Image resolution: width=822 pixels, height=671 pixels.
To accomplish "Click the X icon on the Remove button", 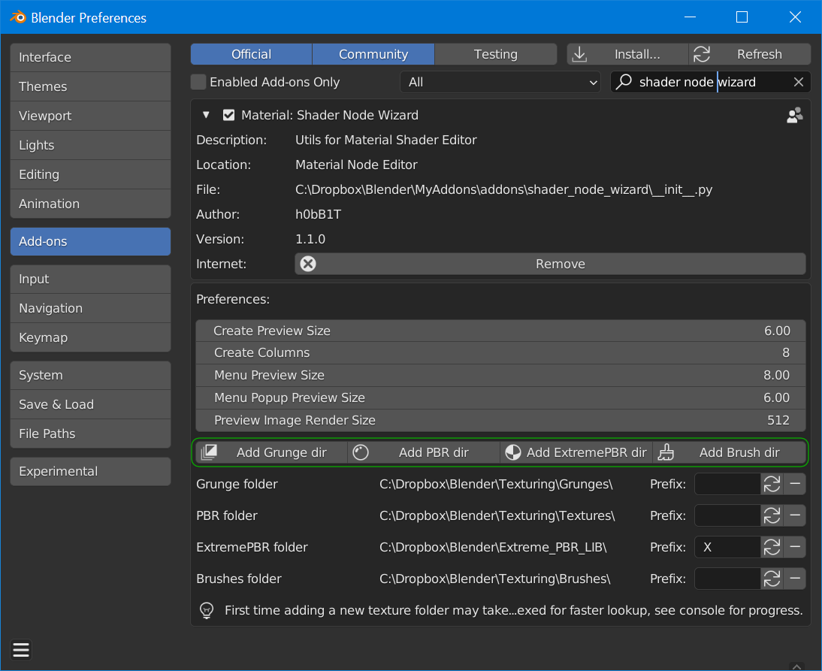I will tap(308, 264).
